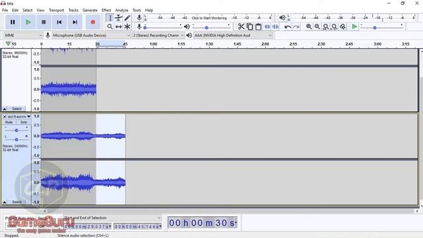The height and width of the screenshot is (238, 423).
Task: Choose the Time Shift tool
Action: (x=118, y=26)
